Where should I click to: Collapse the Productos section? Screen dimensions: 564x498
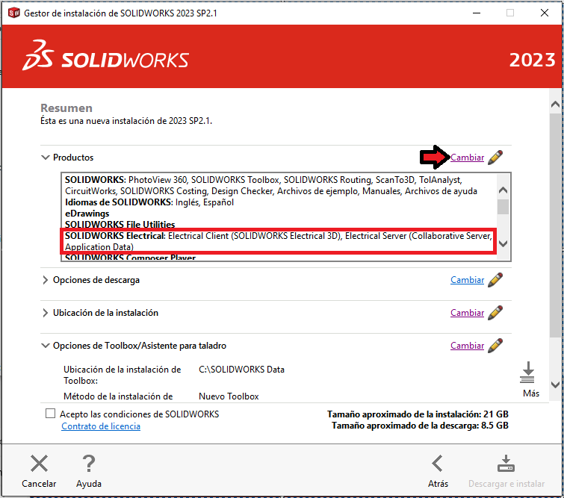(x=45, y=158)
